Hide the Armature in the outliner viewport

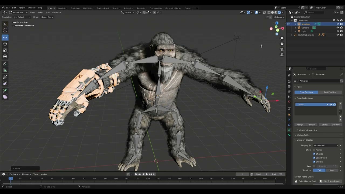coord(337,24)
